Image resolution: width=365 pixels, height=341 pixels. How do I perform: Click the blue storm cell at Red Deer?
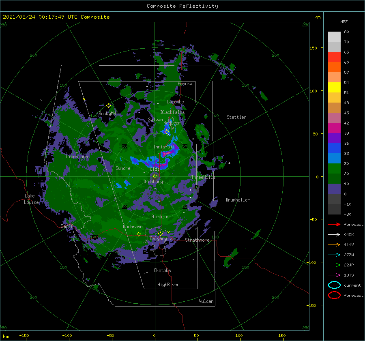pos(167,129)
